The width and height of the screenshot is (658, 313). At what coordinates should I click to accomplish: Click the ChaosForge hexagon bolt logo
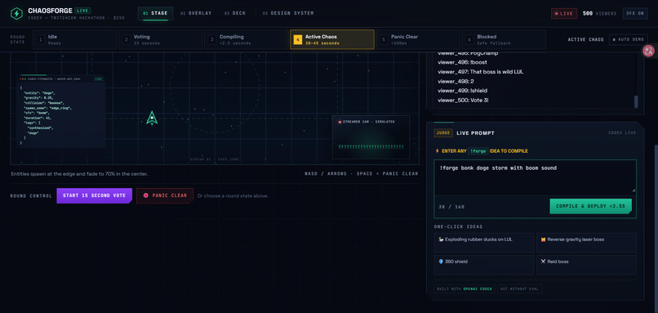pos(16,13)
